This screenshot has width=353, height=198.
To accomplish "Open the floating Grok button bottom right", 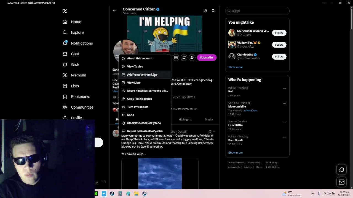I will [341, 170].
